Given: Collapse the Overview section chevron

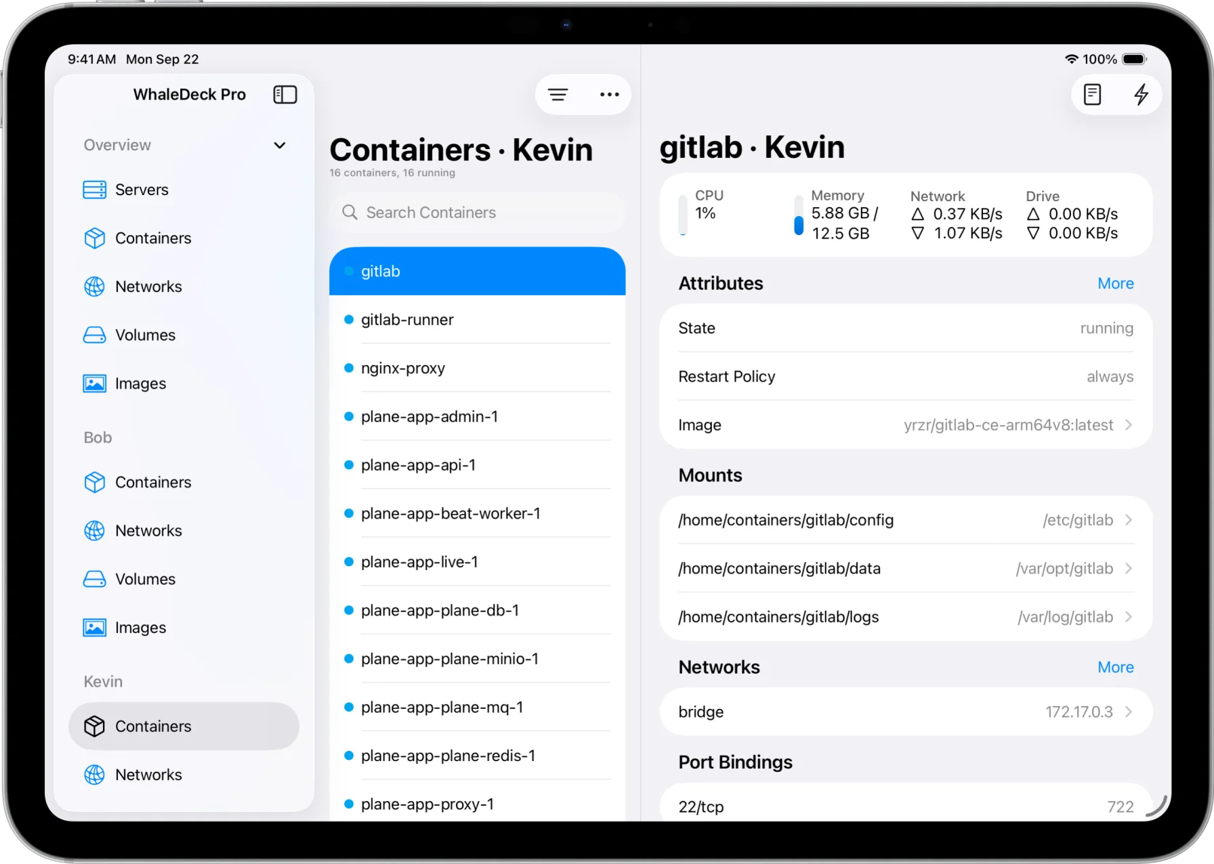Looking at the screenshot, I should [279, 146].
